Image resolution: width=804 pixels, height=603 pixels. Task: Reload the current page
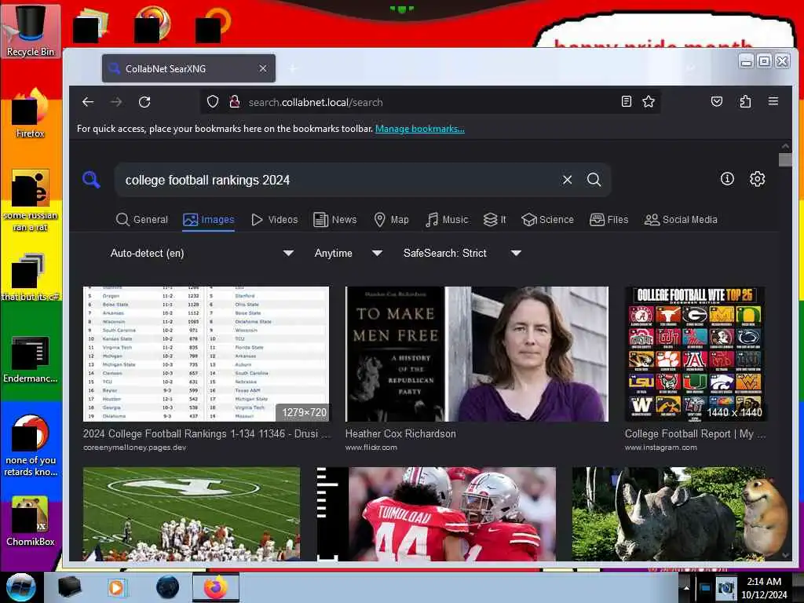[144, 102]
